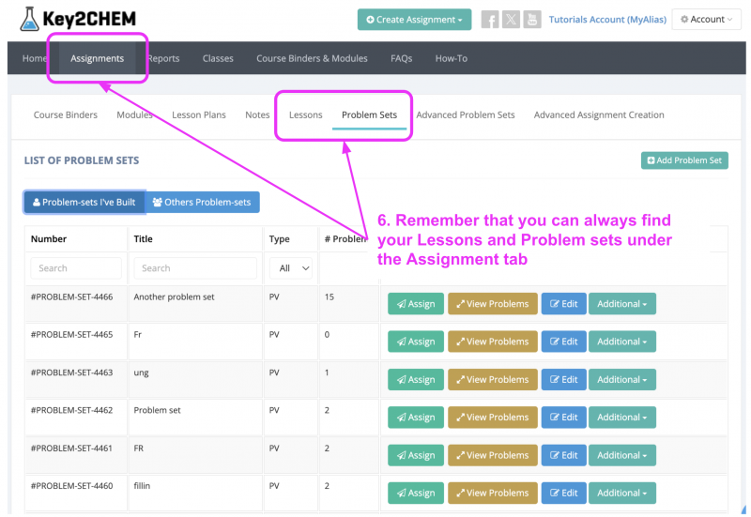Screen dimensions: 751x517
Task: Expand Additional menu for PROBLEM-SET-4466
Action: click(x=621, y=304)
